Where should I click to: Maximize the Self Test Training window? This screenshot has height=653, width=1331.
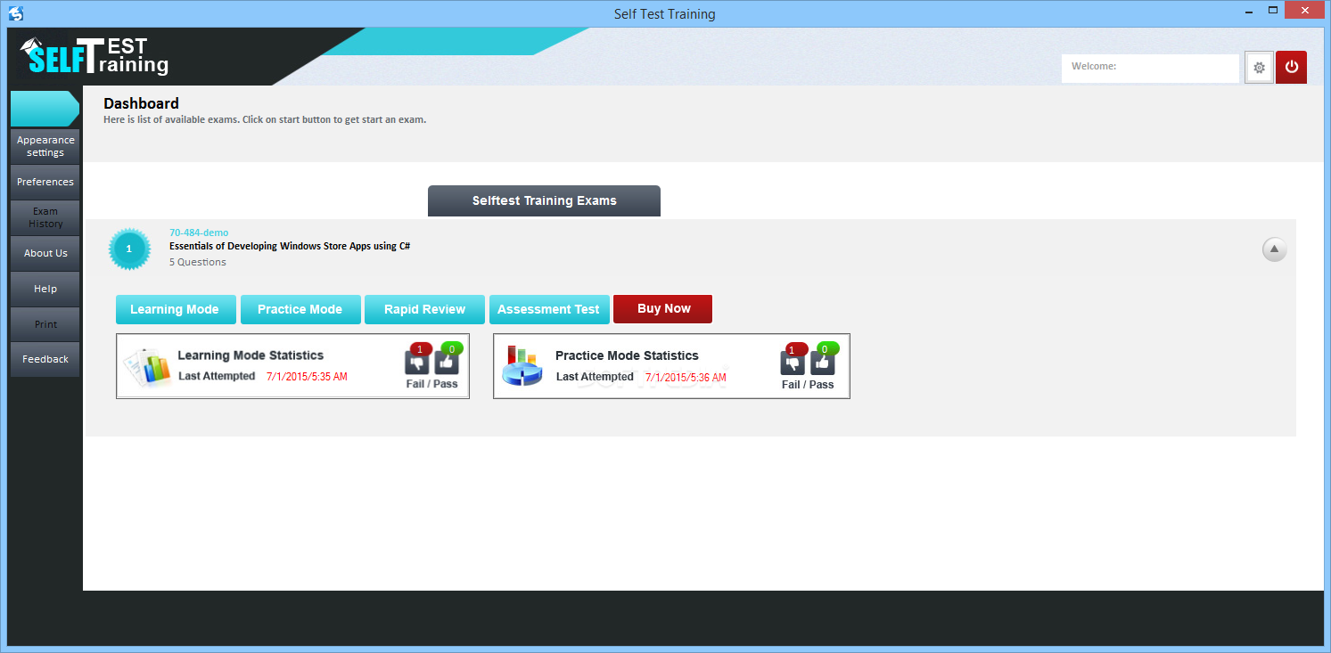[x=1274, y=10]
